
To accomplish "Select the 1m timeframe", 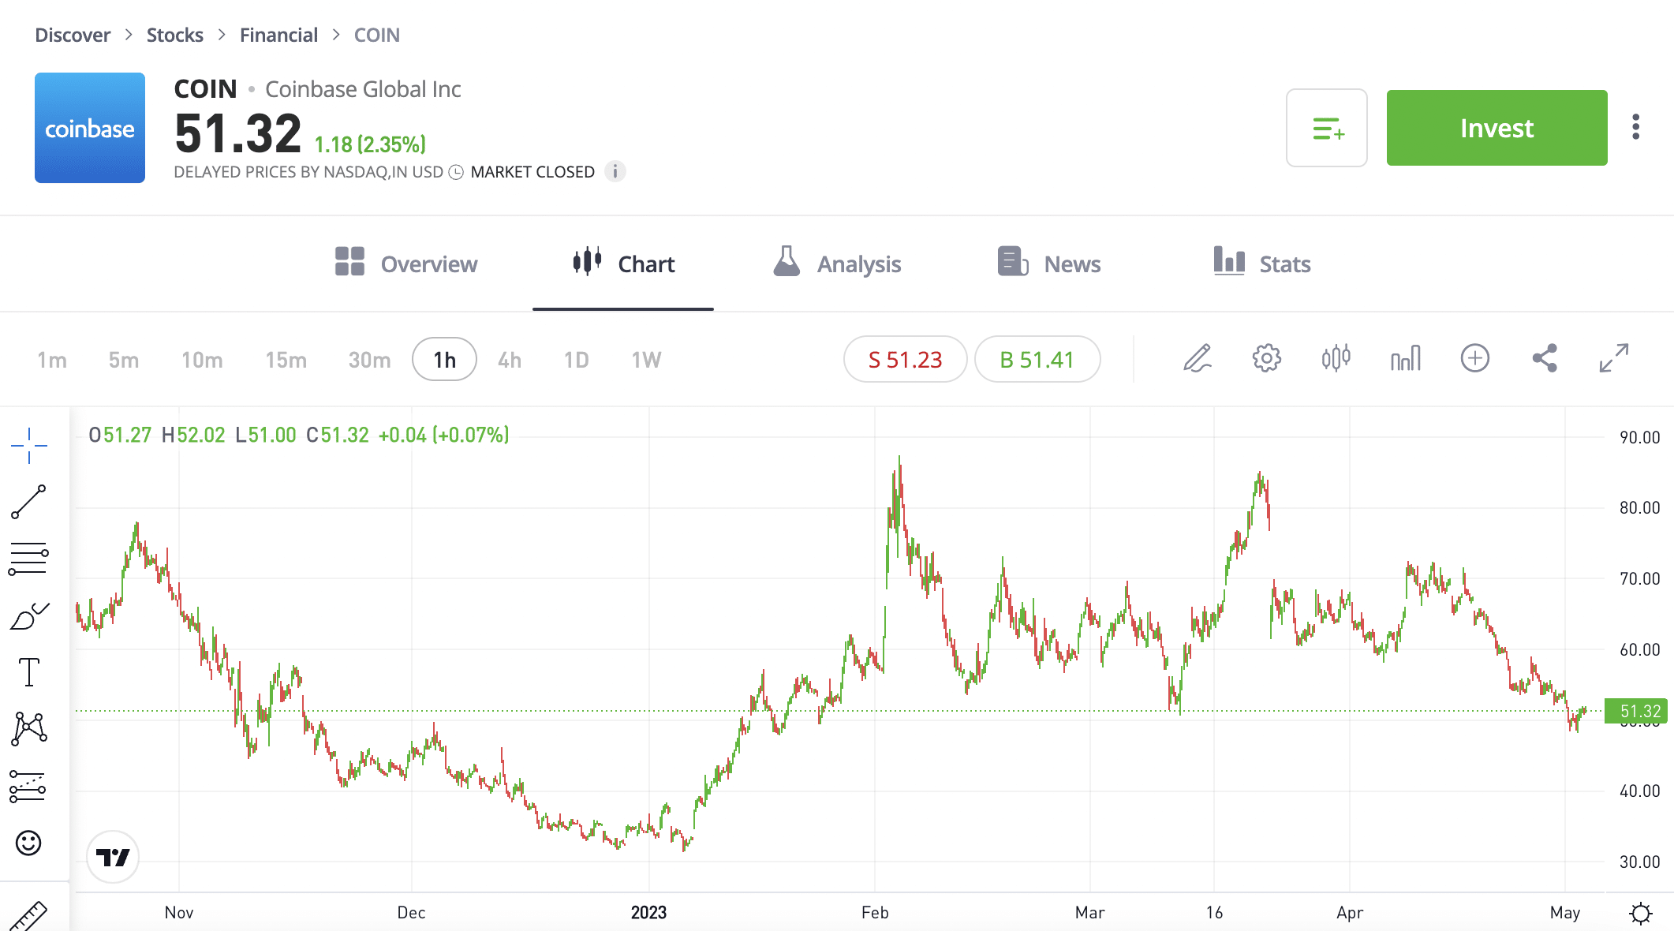I will (x=52, y=360).
